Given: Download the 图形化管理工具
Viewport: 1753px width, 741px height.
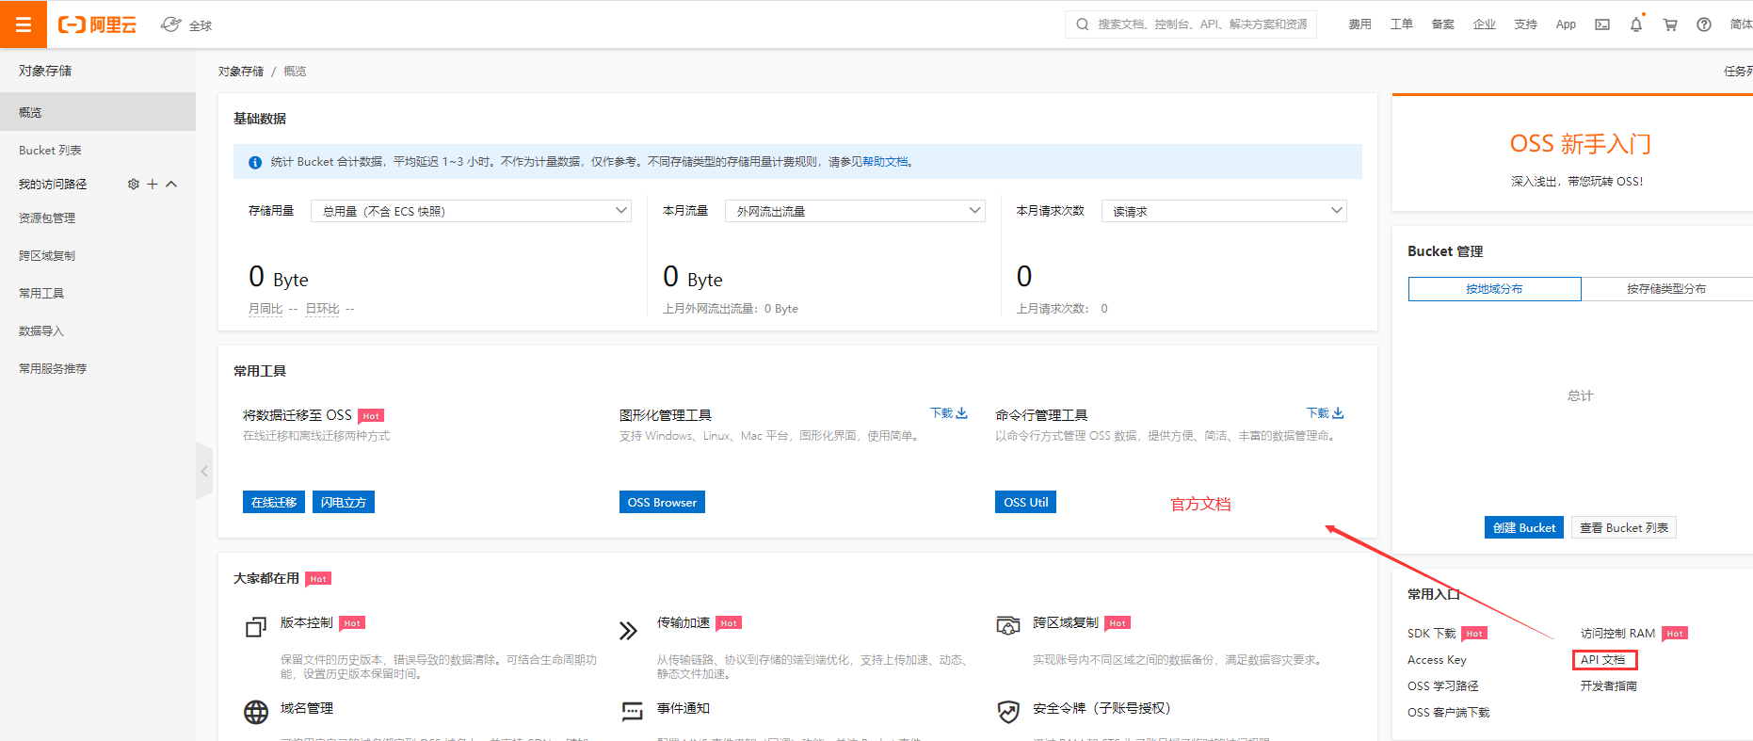Looking at the screenshot, I should pos(949,413).
